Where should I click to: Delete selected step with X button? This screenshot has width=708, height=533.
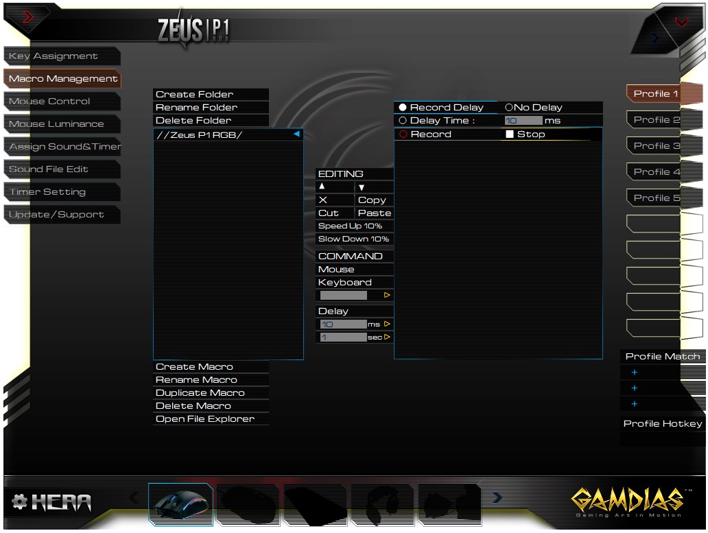point(323,200)
